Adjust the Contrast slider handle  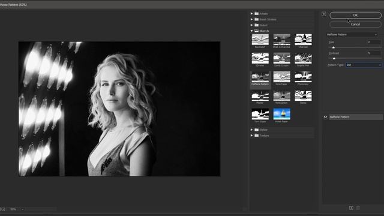pos(334,58)
